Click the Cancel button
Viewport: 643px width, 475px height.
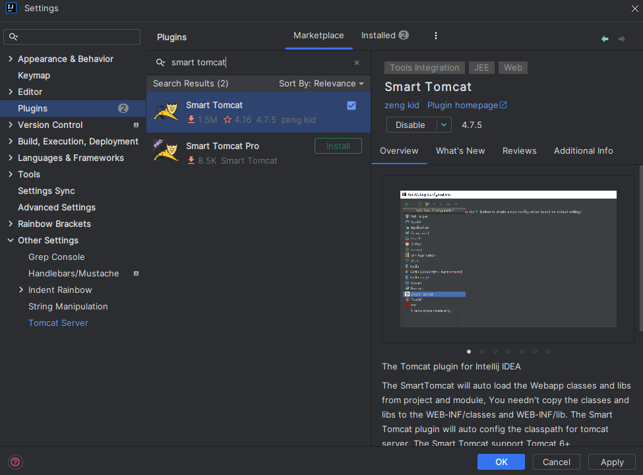[x=557, y=462]
